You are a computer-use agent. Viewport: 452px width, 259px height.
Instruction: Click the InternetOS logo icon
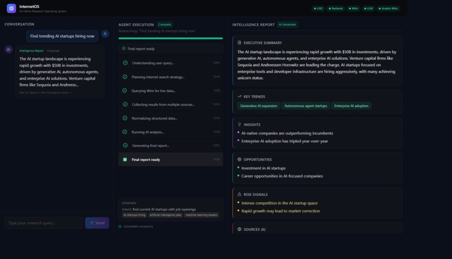[11, 8]
